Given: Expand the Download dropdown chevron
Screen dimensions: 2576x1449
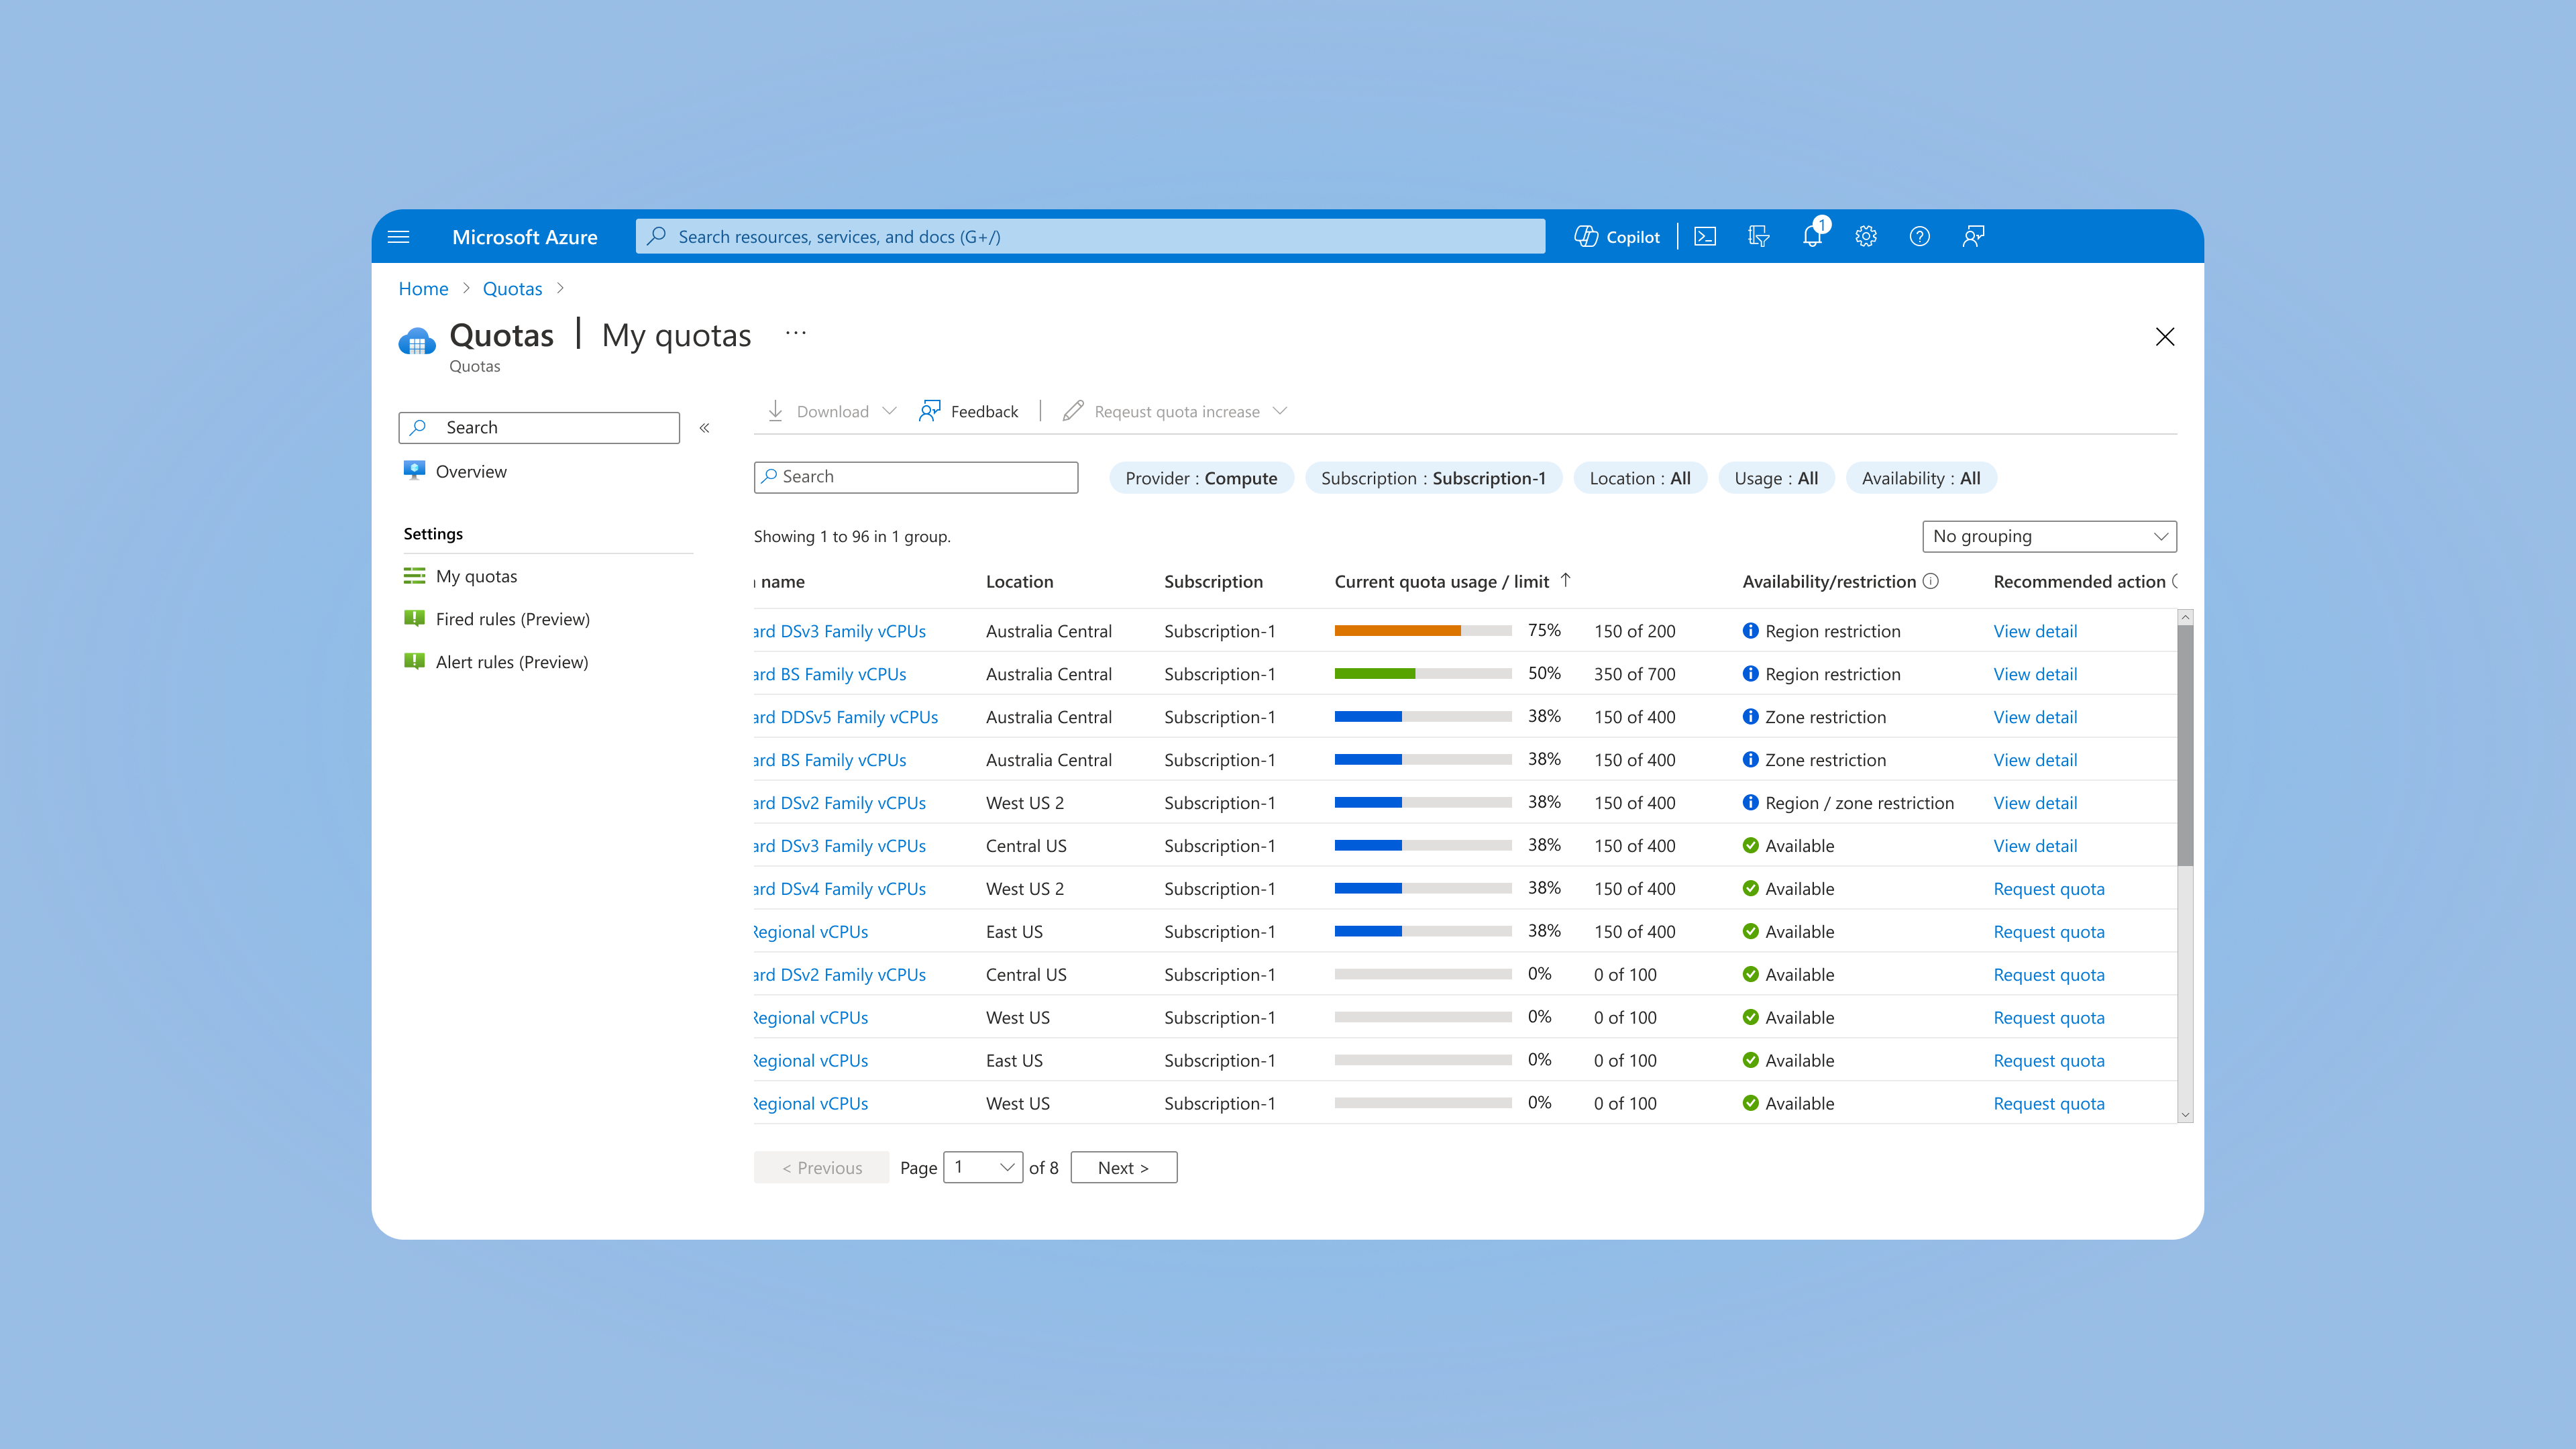Looking at the screenshot, I should click(889, 411).
